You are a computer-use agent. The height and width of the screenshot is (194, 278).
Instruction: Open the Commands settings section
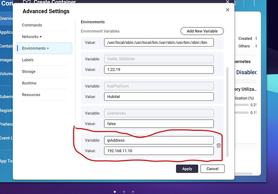tap(32, 25)
